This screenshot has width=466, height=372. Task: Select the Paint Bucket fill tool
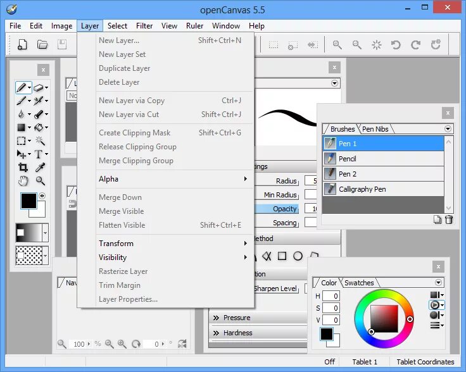pyautogui.click(x=39, y=128)
